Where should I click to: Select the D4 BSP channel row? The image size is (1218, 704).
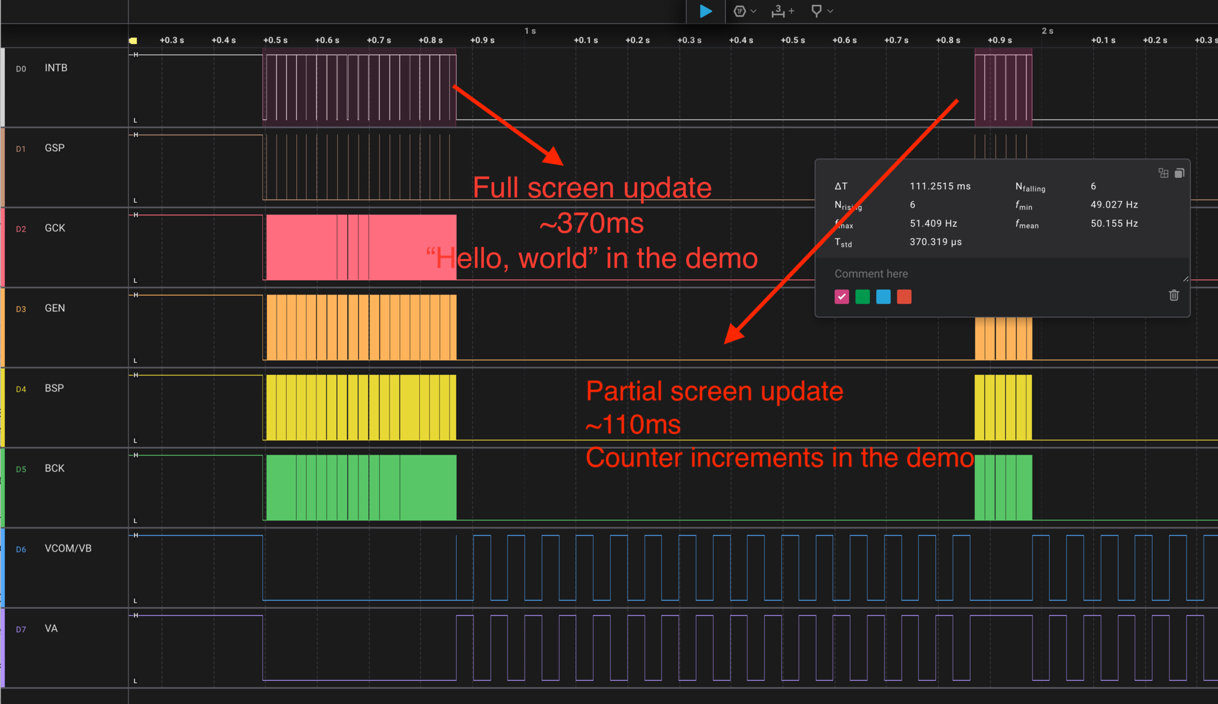pos(54,388)
